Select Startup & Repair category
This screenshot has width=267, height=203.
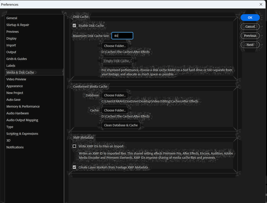pyautogui.click(x=18, y=25)
